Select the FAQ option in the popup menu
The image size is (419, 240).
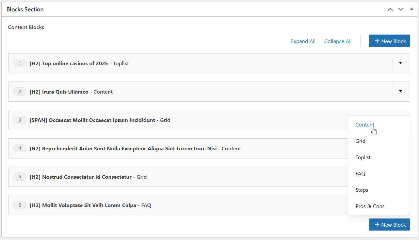[x=361, y=174]
